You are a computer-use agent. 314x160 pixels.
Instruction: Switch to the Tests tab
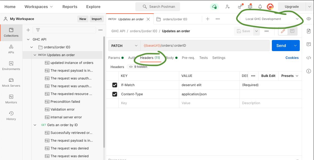pyautogui.click(x=203, y=57)
